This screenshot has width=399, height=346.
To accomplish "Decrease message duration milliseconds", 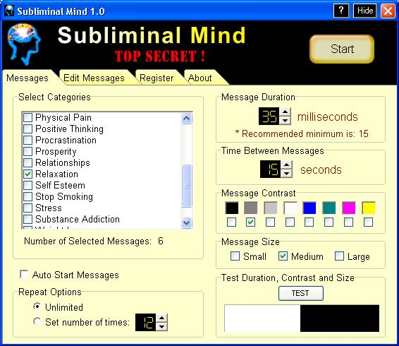I will 285,120.
